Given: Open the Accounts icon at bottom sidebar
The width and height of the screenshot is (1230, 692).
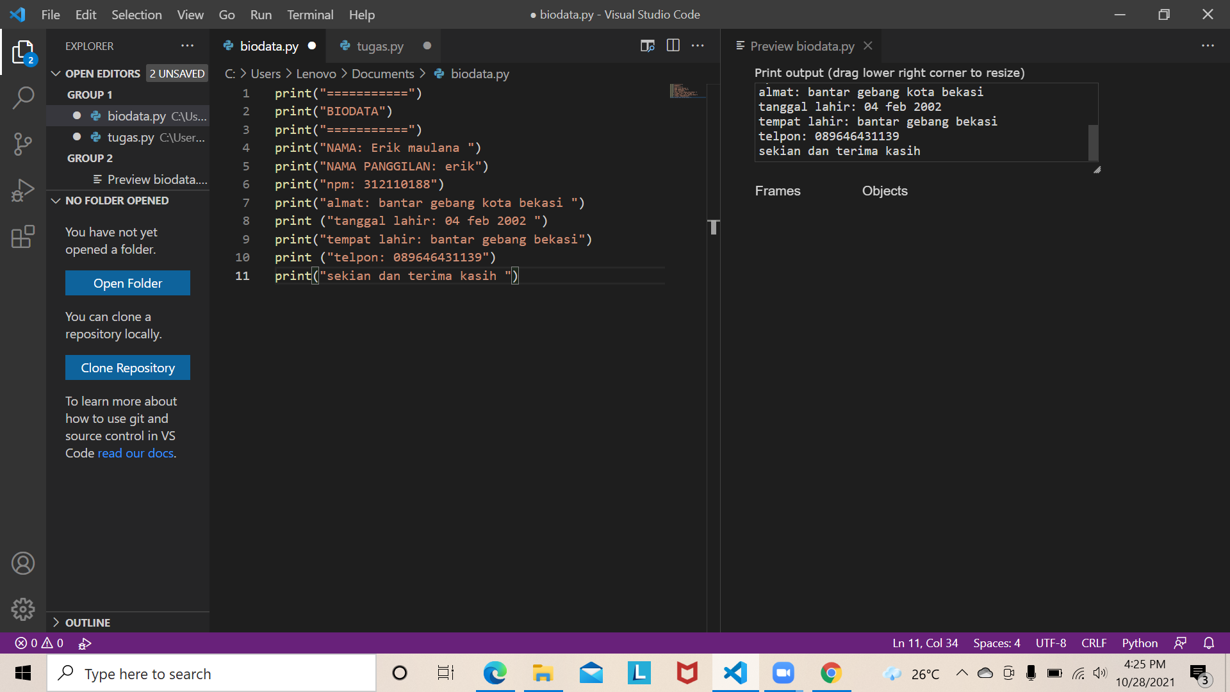Looking at the screenshot, I should (23, 563).
